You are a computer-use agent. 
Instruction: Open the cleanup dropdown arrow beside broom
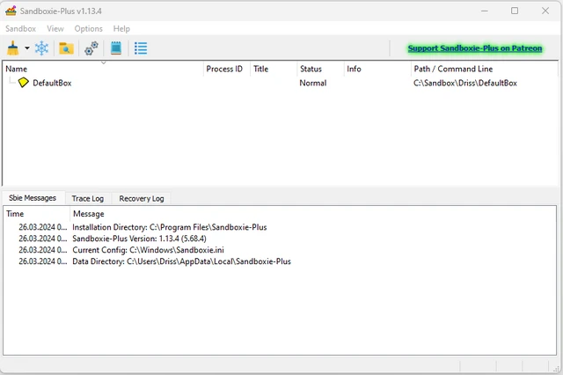27,48
